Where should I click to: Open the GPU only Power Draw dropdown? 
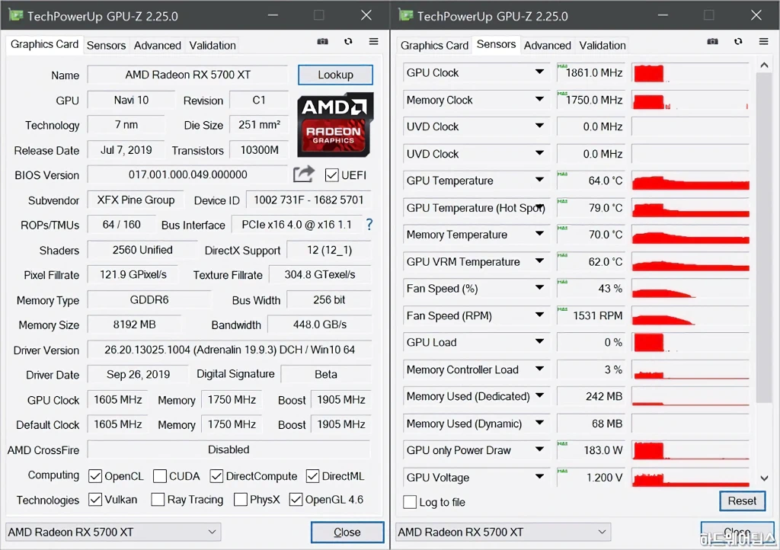click(x=539, y=449)
